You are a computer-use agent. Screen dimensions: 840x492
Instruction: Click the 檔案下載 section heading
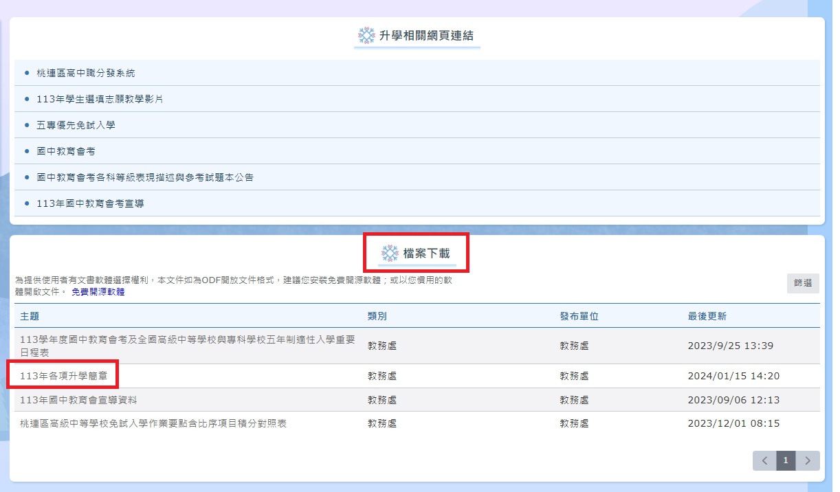pos(427,254)
